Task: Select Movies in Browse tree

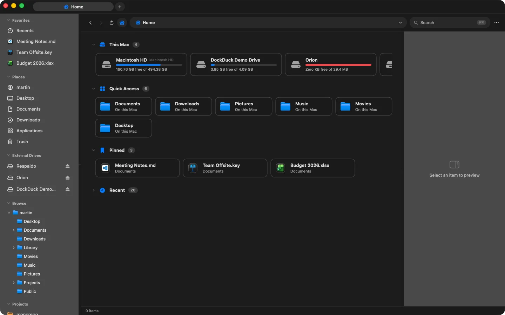Action: click(x=39, y=257)
